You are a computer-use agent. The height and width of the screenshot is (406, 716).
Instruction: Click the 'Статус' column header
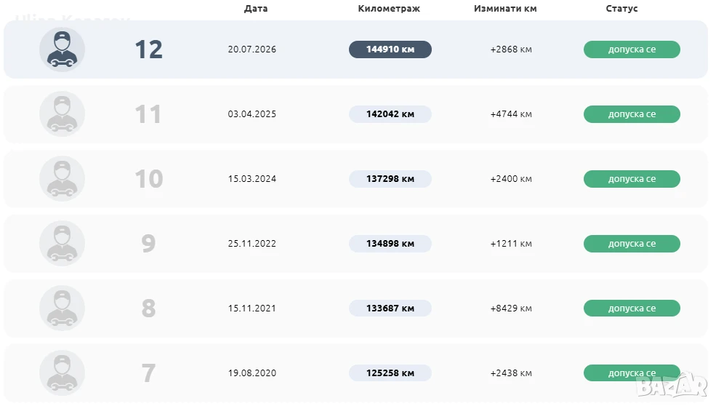622,9
